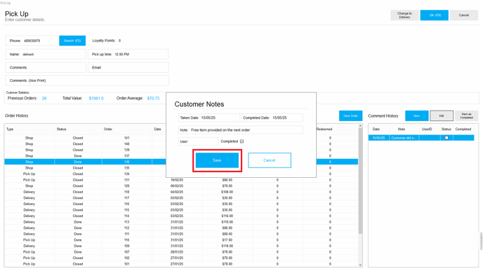Screen dimensions: 483x271
Task: Save the customer note
Action: (217, 160)
